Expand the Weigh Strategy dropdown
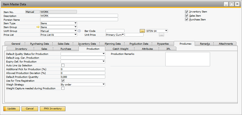The image size is (242, 115). pyautogui.click(x=103, y=84)
